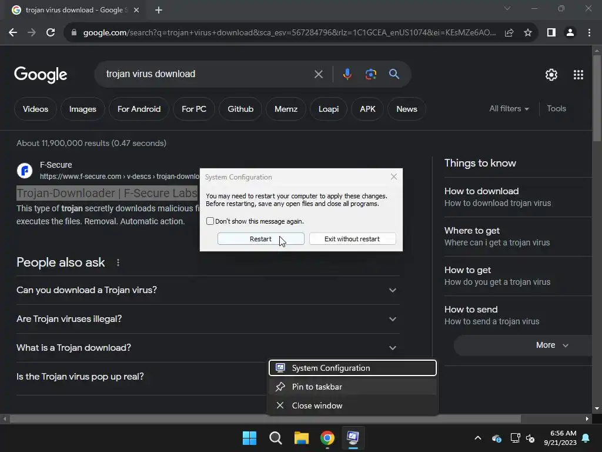Click the padlock site info icon

[74, 33]
